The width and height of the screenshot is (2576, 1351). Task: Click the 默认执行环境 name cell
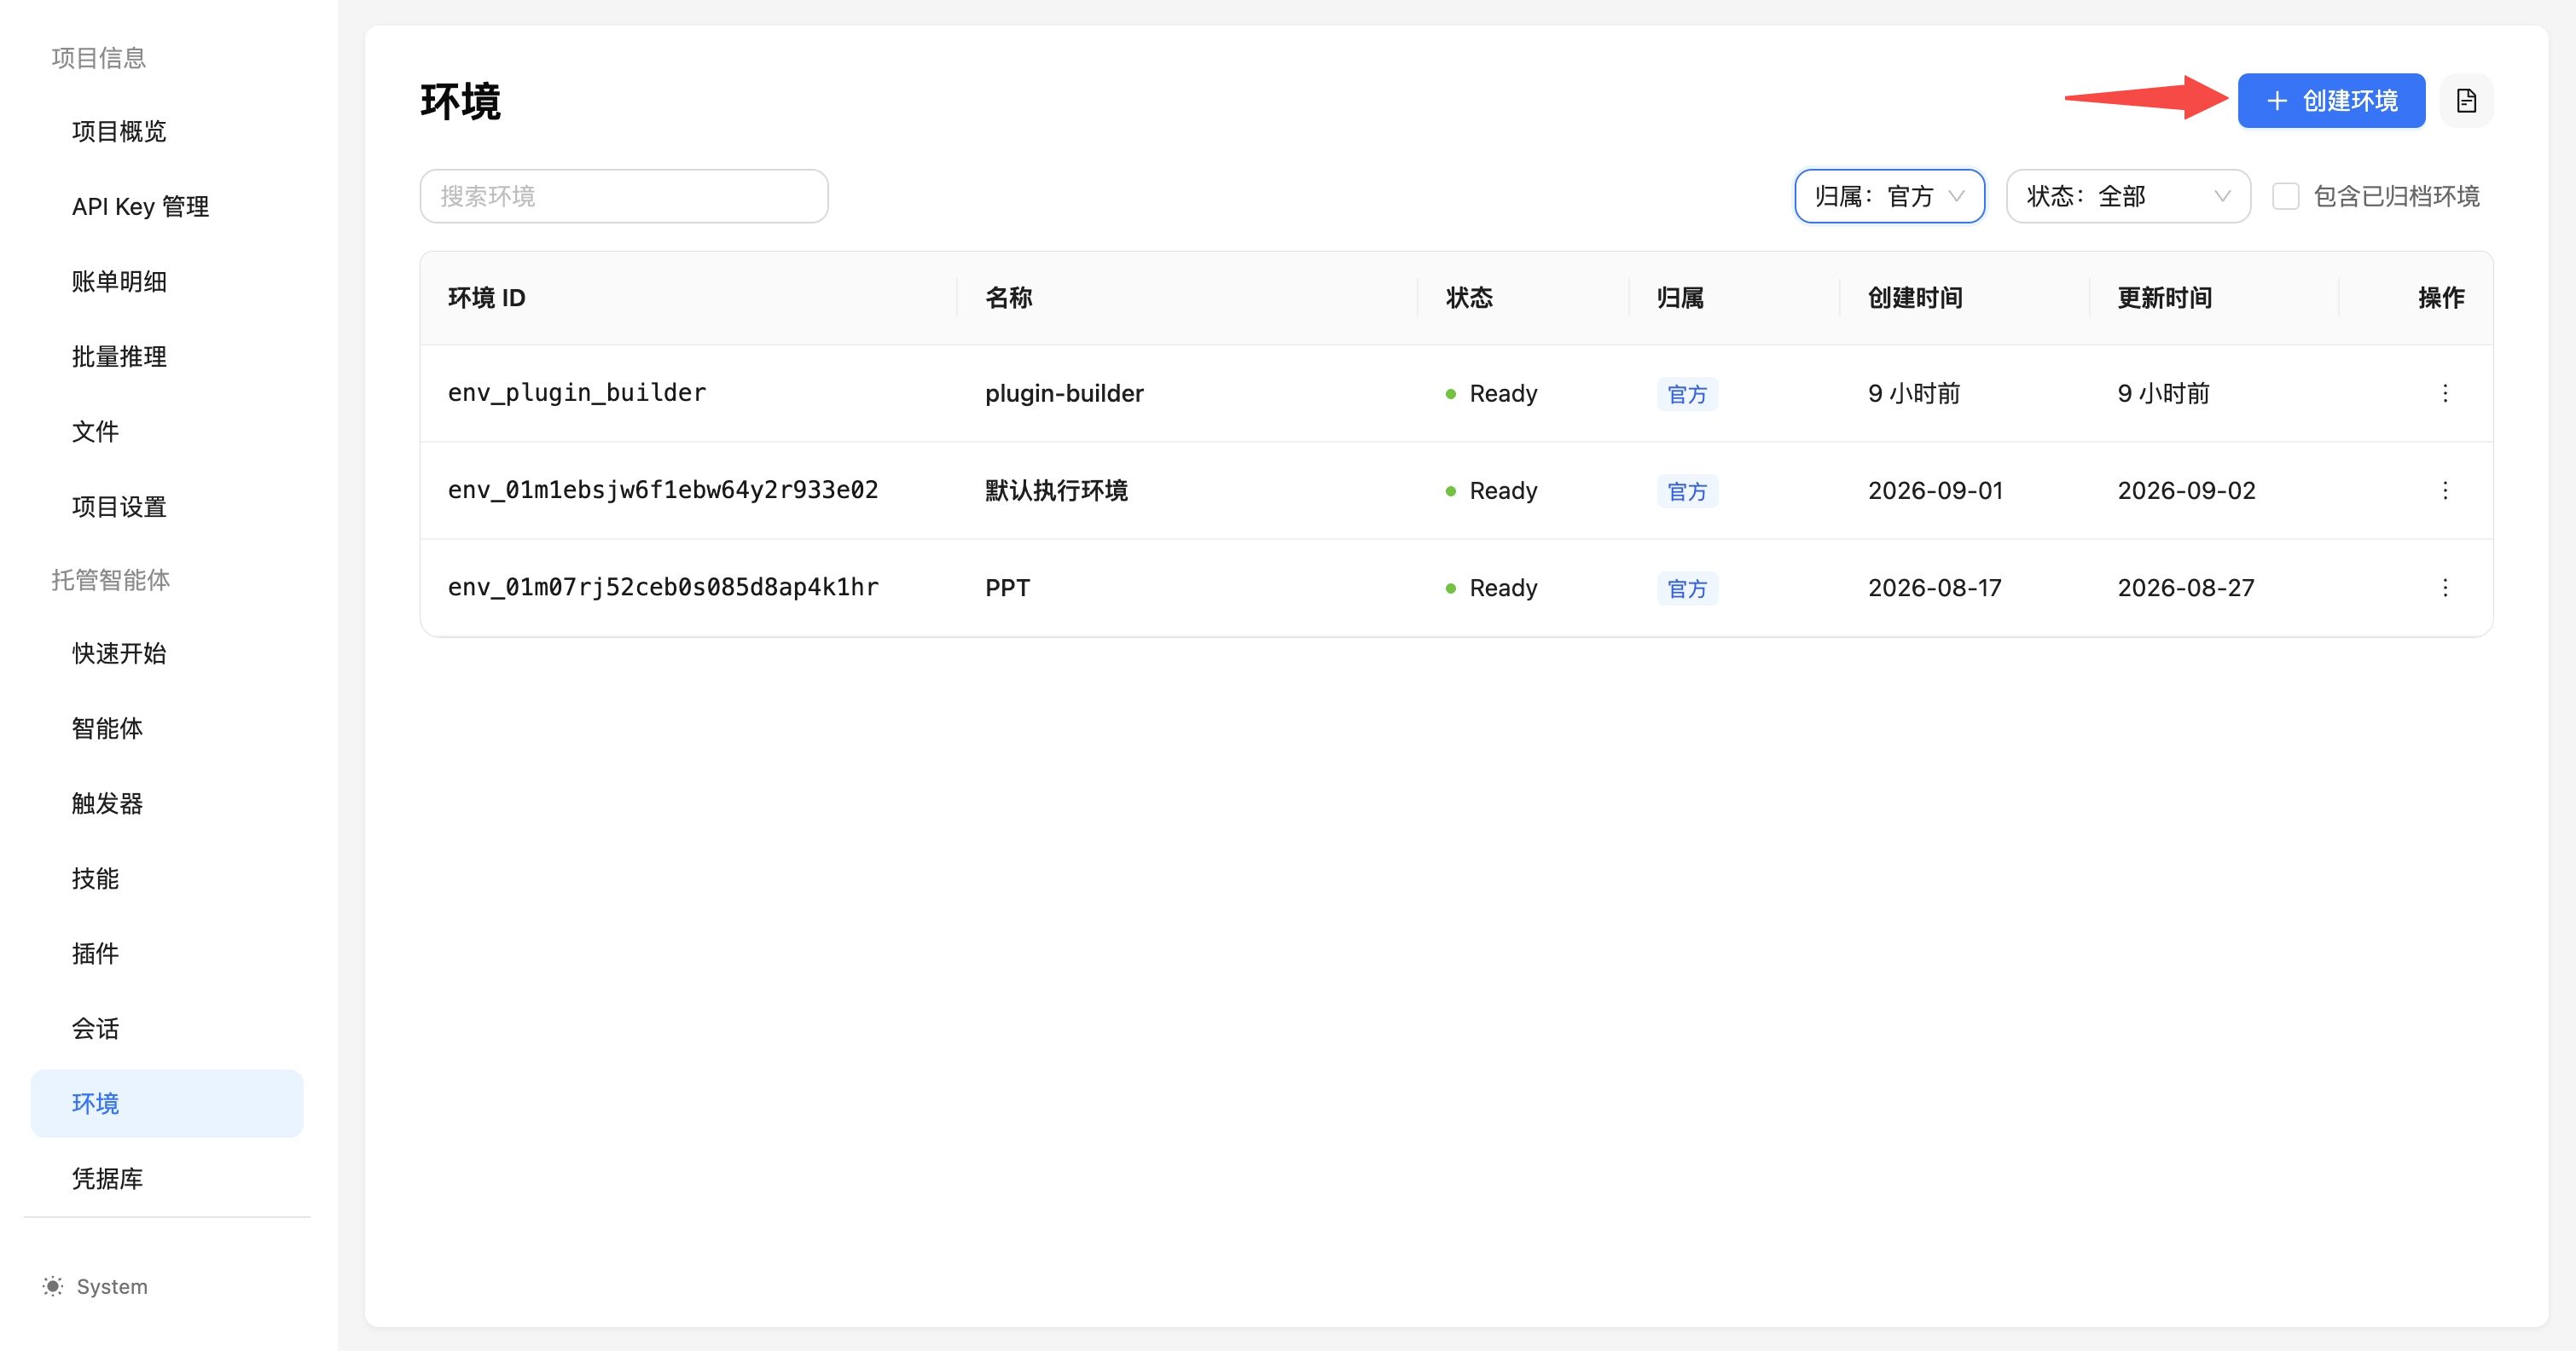[1056, 490]
